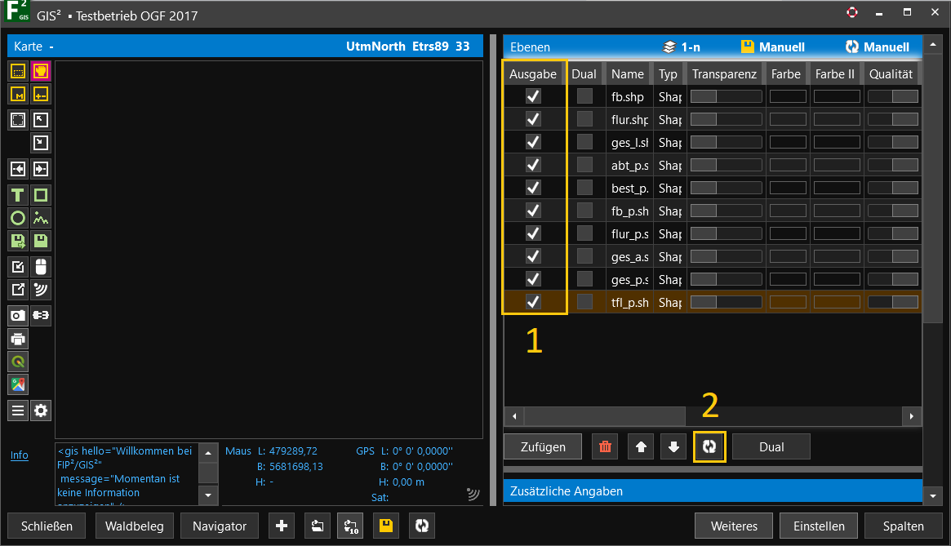The image size is (951, 546).
Task: Click right arrow of layers horizontal scrollbar
Action: coord(911,416)
